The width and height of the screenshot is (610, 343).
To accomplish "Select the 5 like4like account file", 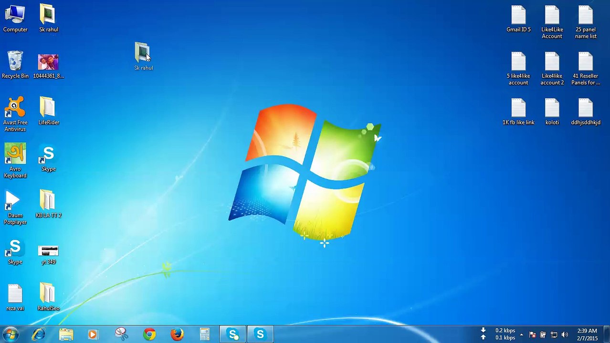I will (518, 69).
